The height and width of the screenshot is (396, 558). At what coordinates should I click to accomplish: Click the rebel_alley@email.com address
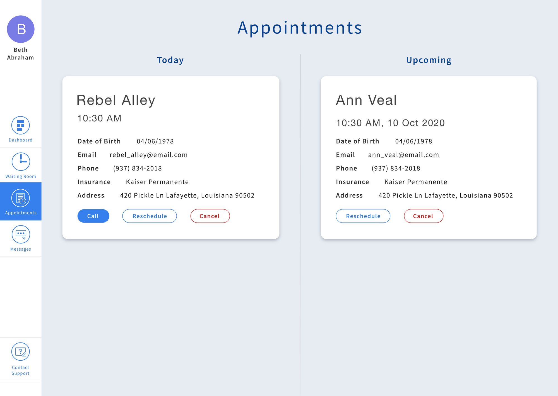click(x=149, y=155)
